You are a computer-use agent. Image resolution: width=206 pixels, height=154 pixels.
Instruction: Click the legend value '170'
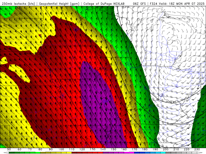[134, 149]
